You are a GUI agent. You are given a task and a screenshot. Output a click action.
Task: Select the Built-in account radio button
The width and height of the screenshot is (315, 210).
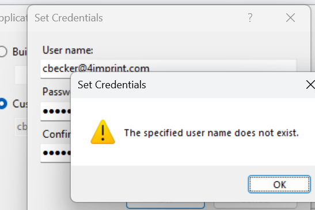(x=3, y=51)
